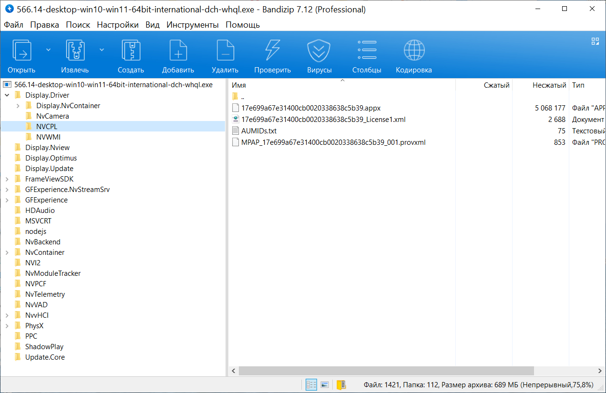Viewport: 606px width, 393px height.
Task: Click the horizontal scrollbar thumb
Action: [386, 371]
